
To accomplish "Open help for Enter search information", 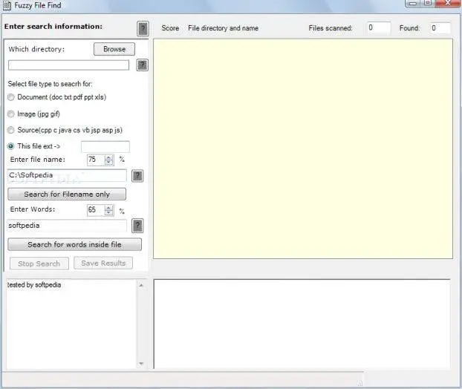I will tap(143, 28).
